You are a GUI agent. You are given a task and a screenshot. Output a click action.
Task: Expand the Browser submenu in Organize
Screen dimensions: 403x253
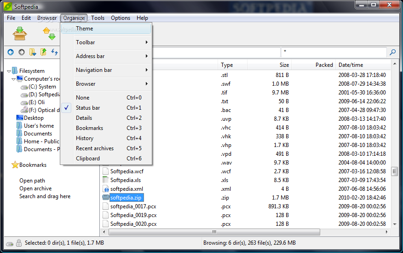coord(106,84)
